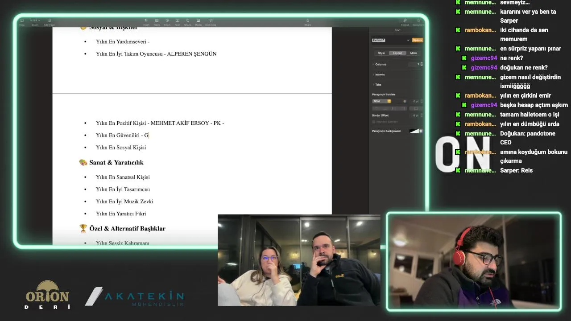
Task: Click the 'Yılın En Sosyal Kişisi' line
Action: [x=121, y=148]
